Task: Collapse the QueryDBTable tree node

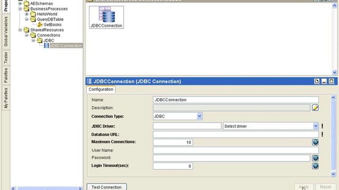Action: [x=27, y=20]
